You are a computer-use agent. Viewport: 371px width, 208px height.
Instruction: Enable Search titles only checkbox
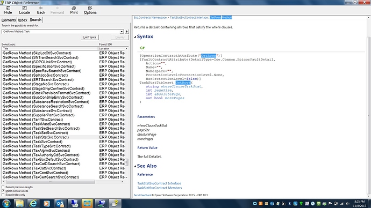point(3,195)
